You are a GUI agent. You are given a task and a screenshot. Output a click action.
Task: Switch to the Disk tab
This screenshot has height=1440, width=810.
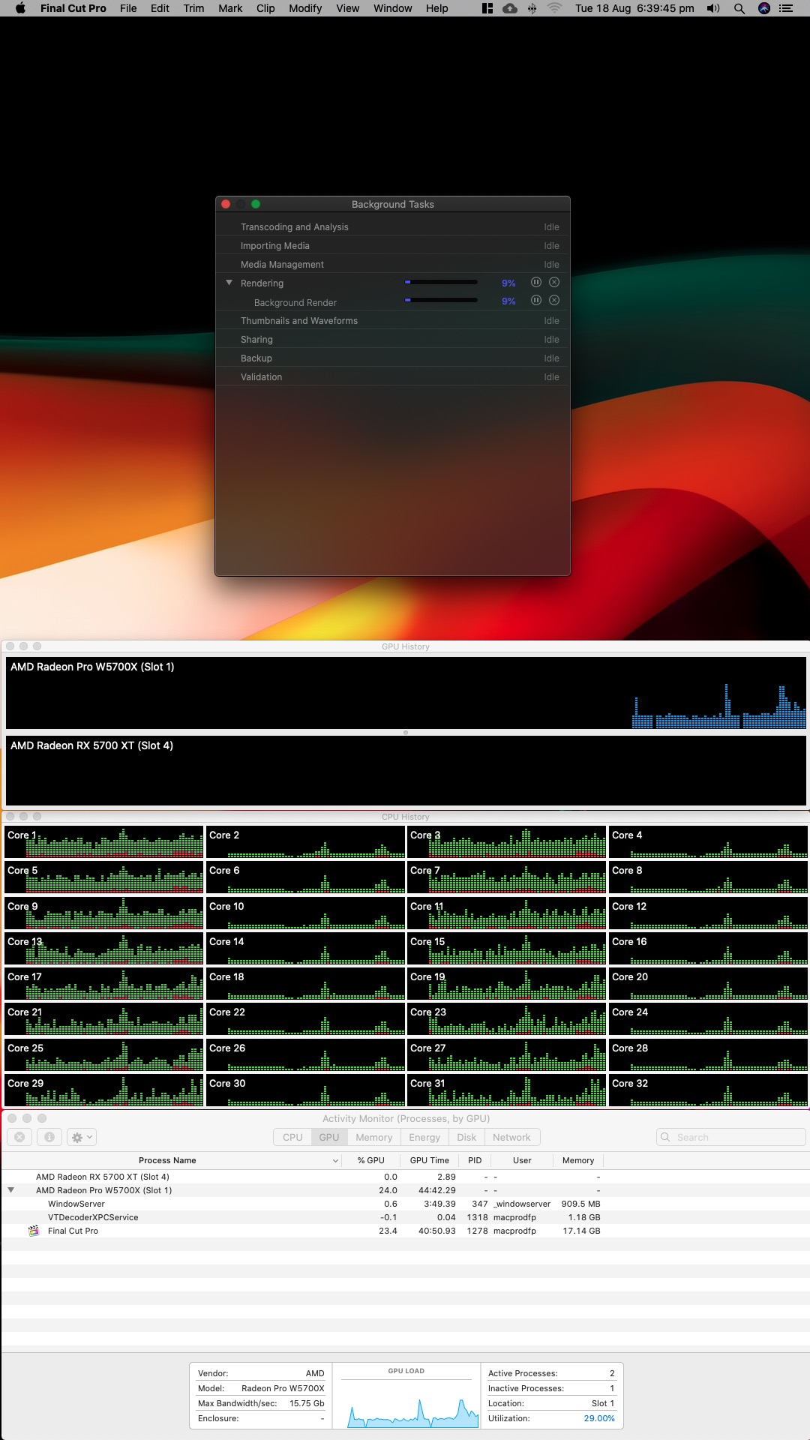click(466, 1137)
